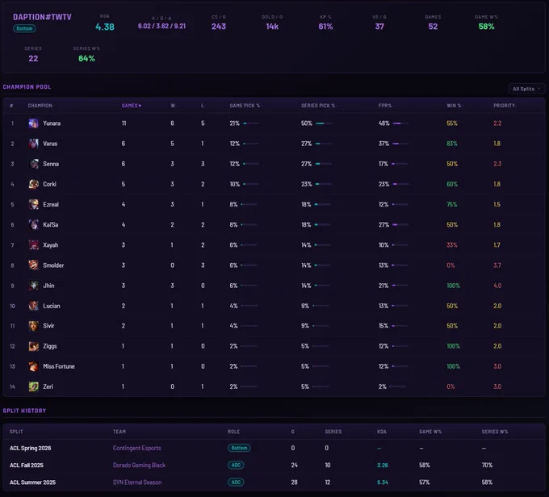Click the Miss Fortune champion icon

[34, 366]
